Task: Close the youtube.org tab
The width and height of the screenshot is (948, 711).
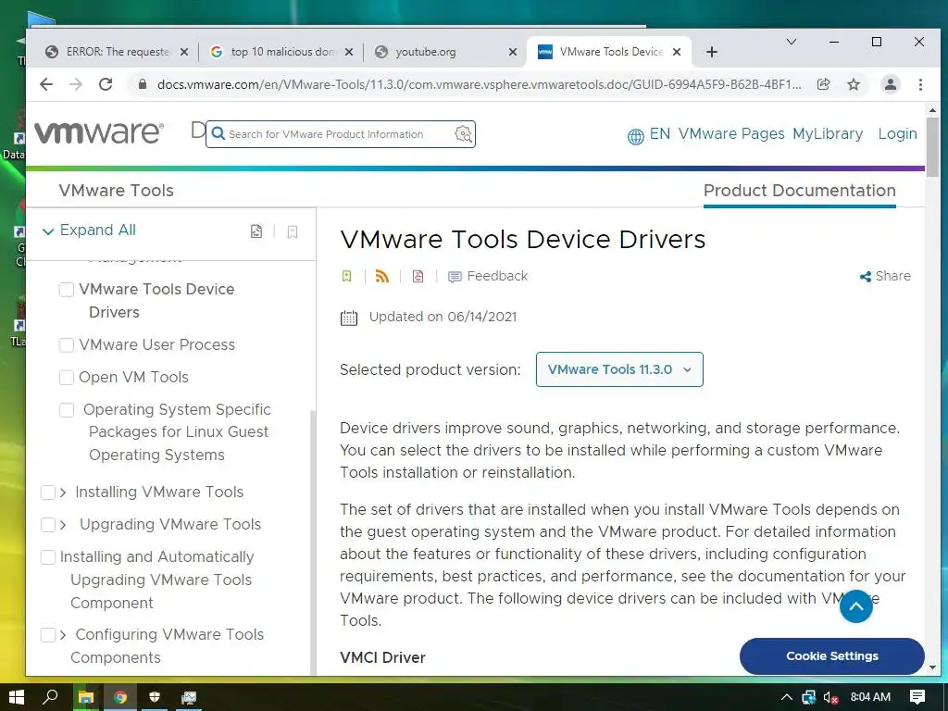Action: [513, 52]
